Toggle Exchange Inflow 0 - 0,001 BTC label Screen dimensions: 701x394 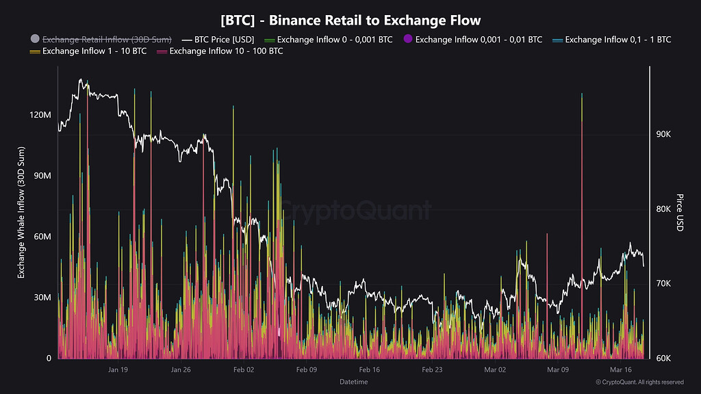(x=335, y=39)
